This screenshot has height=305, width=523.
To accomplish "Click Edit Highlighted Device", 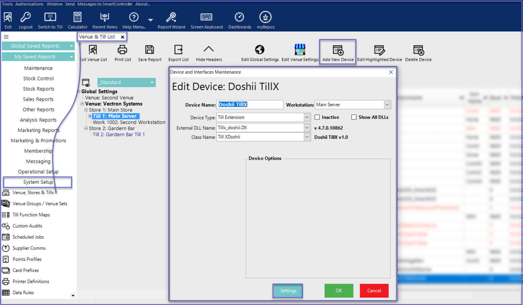I will point(379,53).
